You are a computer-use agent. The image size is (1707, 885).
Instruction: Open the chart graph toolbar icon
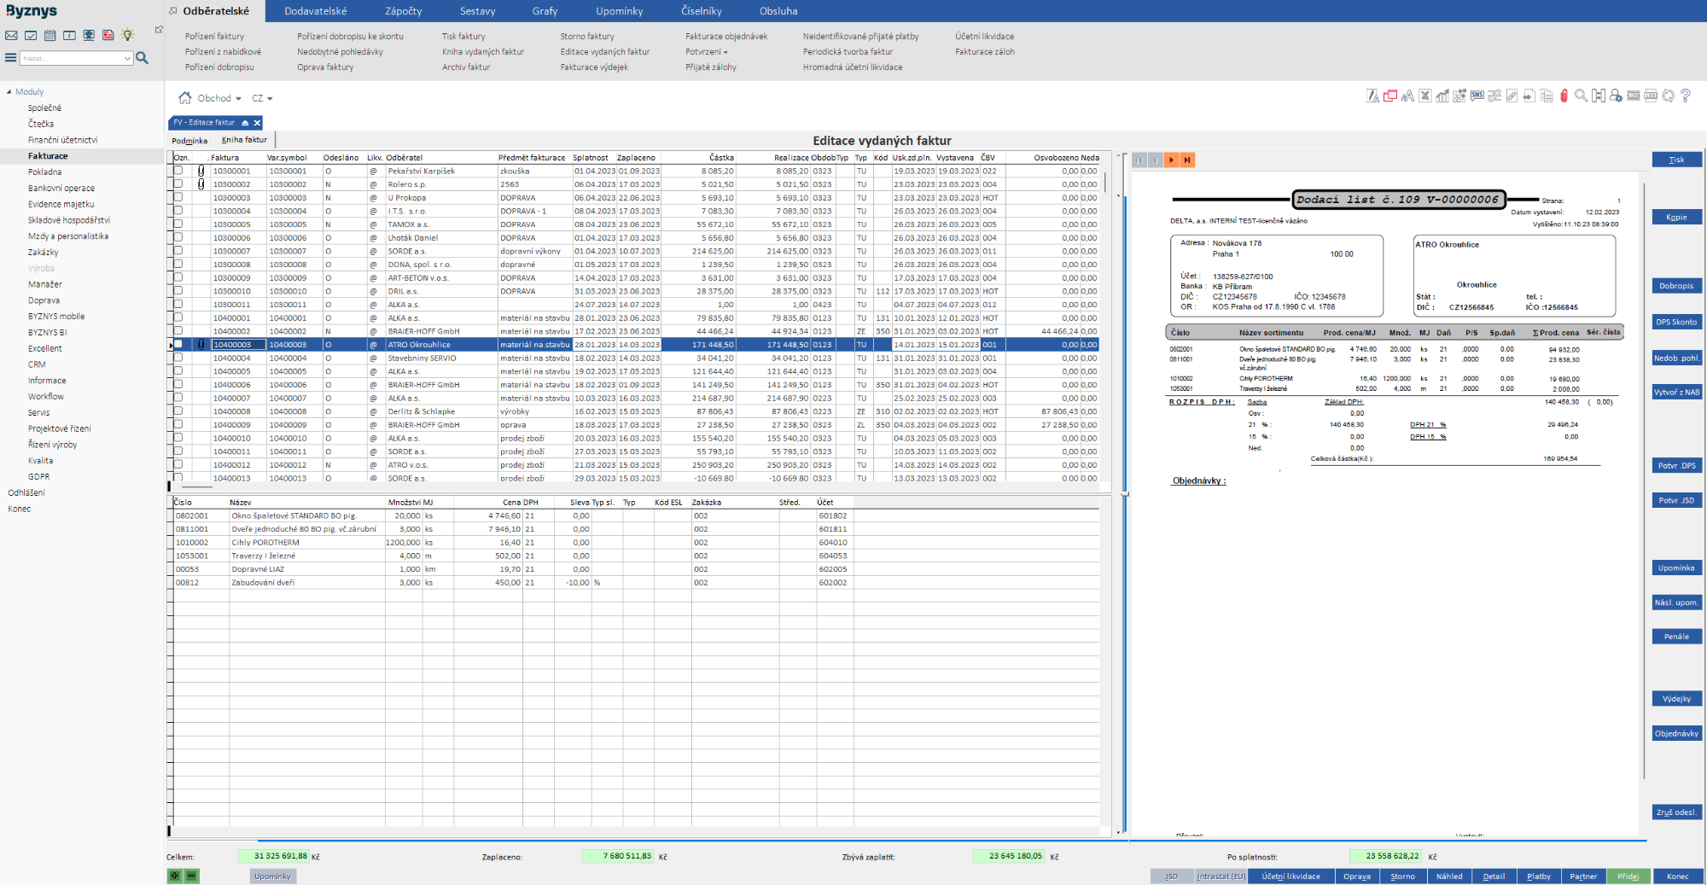1442,96
